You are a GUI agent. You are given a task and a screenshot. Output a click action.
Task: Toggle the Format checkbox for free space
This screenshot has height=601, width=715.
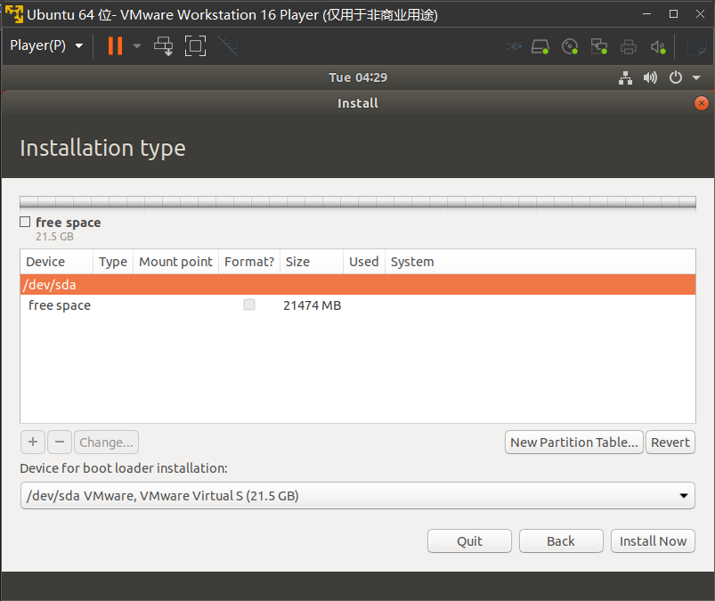(x=249, y=305)
